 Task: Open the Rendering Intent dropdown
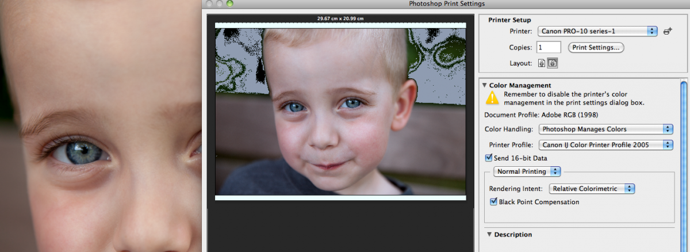click(592, 189)
